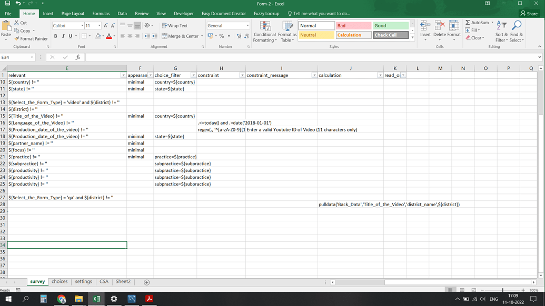The width and height of the screenshot is (545, 306).
Task: Switch to the Developer ribbon tab
Action: 184,13
